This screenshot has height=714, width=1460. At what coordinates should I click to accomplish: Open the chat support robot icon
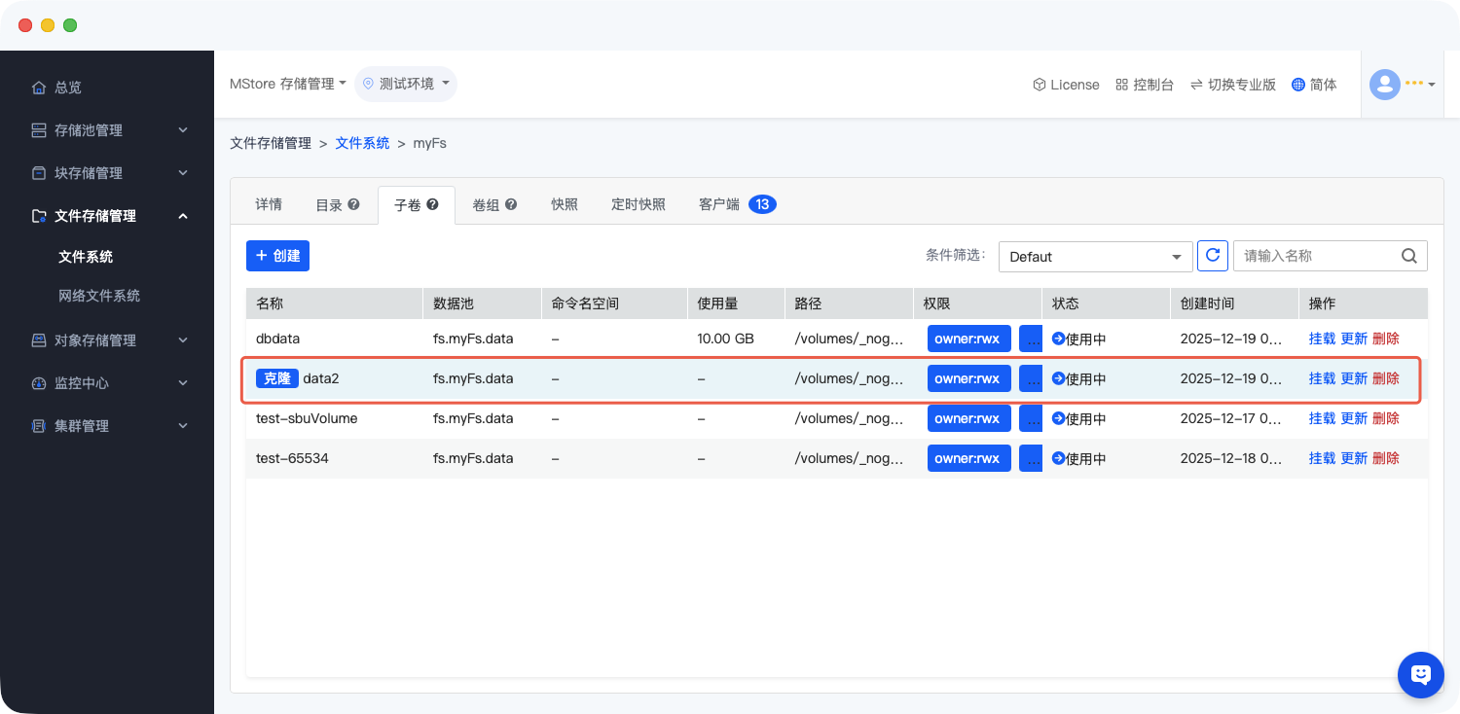pos(1420,674)
